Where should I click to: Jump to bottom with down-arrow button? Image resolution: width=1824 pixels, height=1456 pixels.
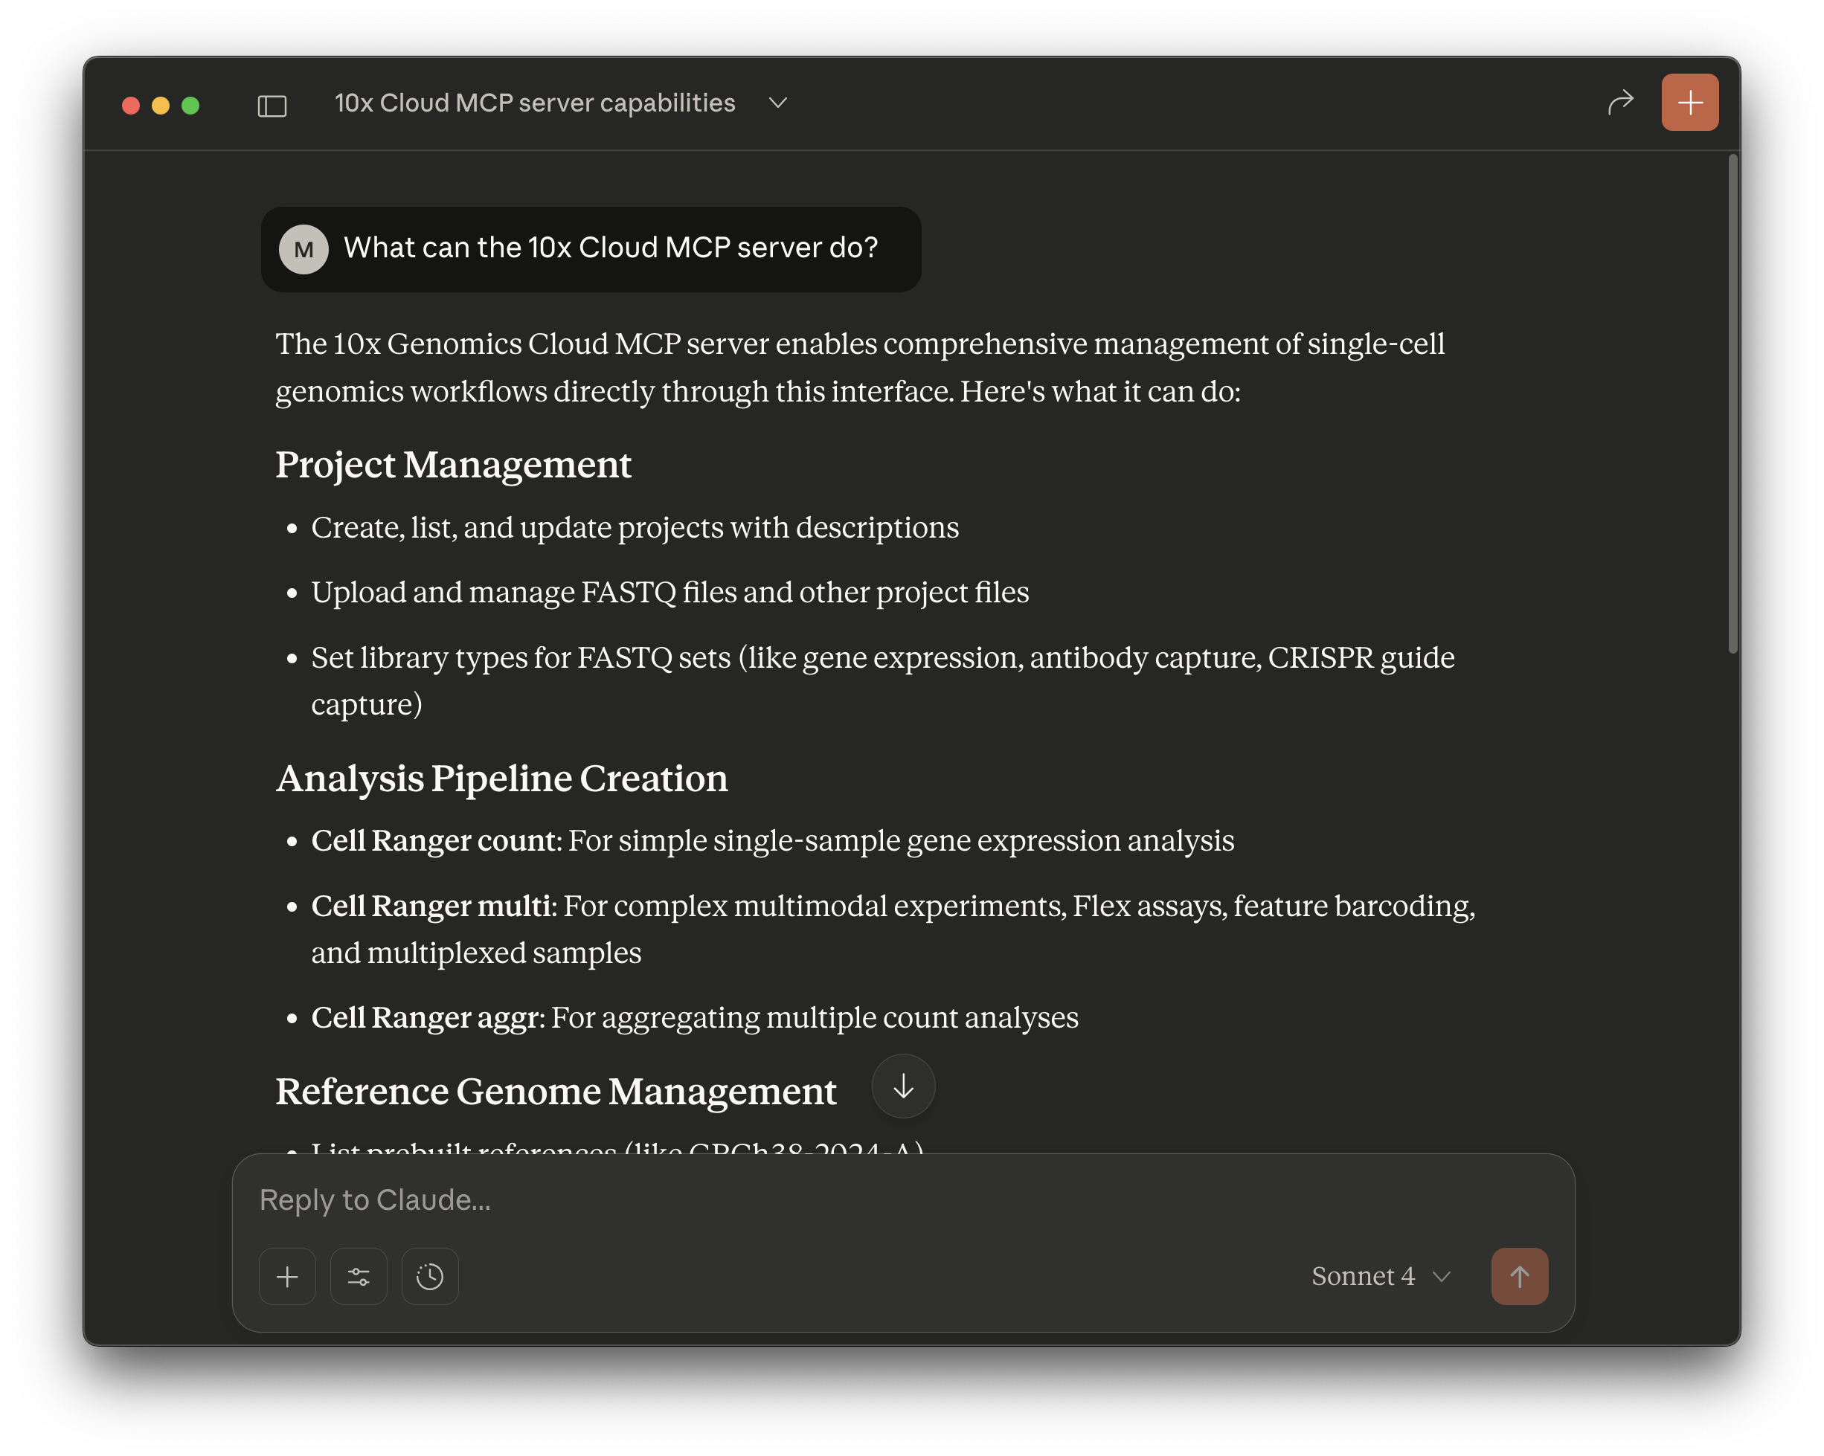[902, 1086]
